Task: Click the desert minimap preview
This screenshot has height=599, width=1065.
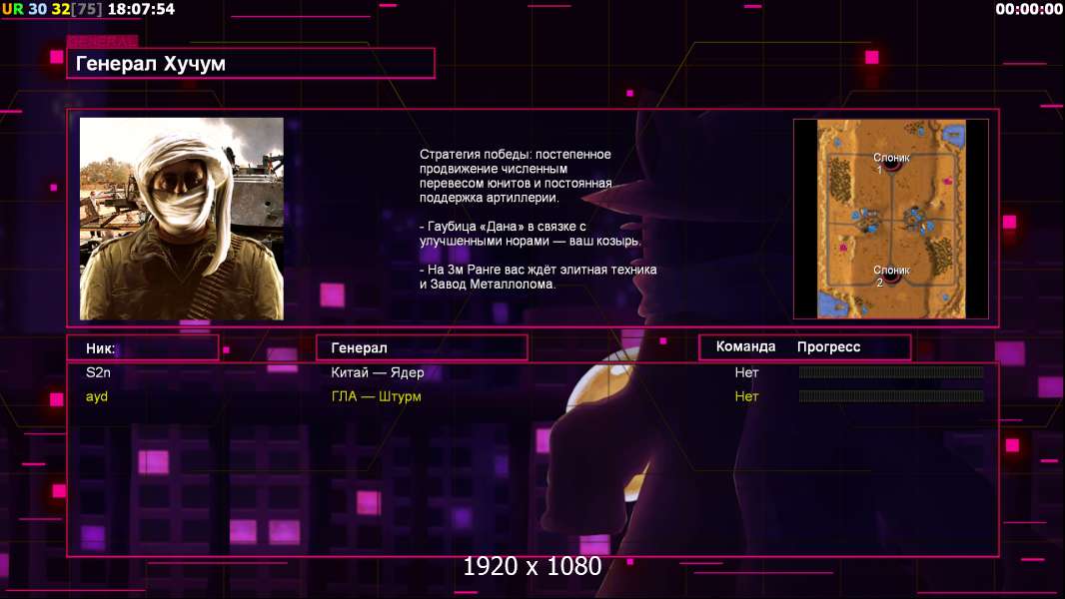Action: [891, 219]
